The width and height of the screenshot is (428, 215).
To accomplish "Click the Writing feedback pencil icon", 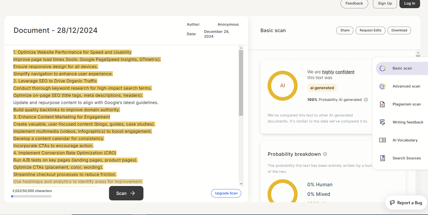I will point(382,122).
